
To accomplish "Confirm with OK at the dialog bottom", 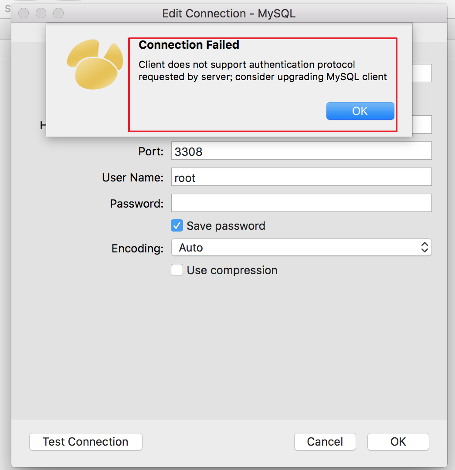I will pos(398,442).
